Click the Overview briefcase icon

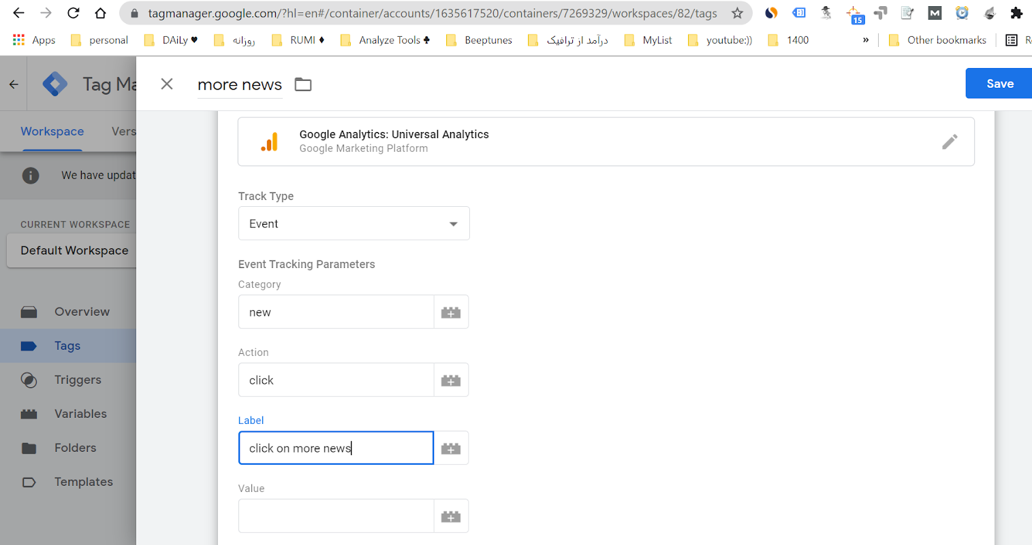click(x=29, y=312)
